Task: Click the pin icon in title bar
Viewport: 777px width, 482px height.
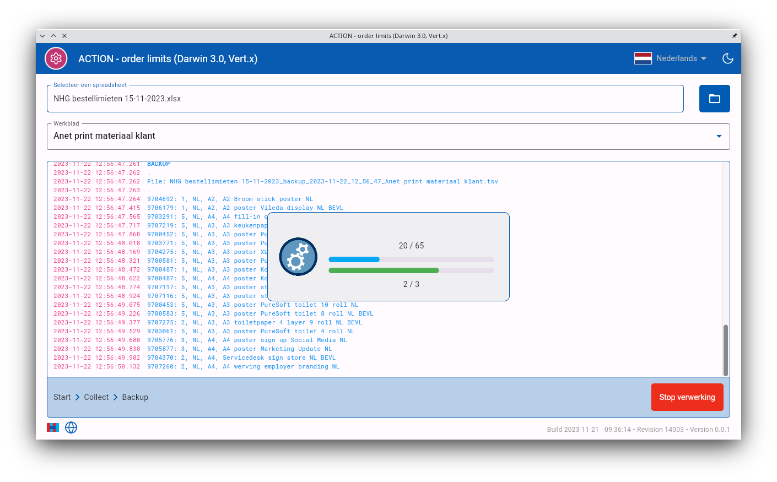Action: tap(734, 36)
